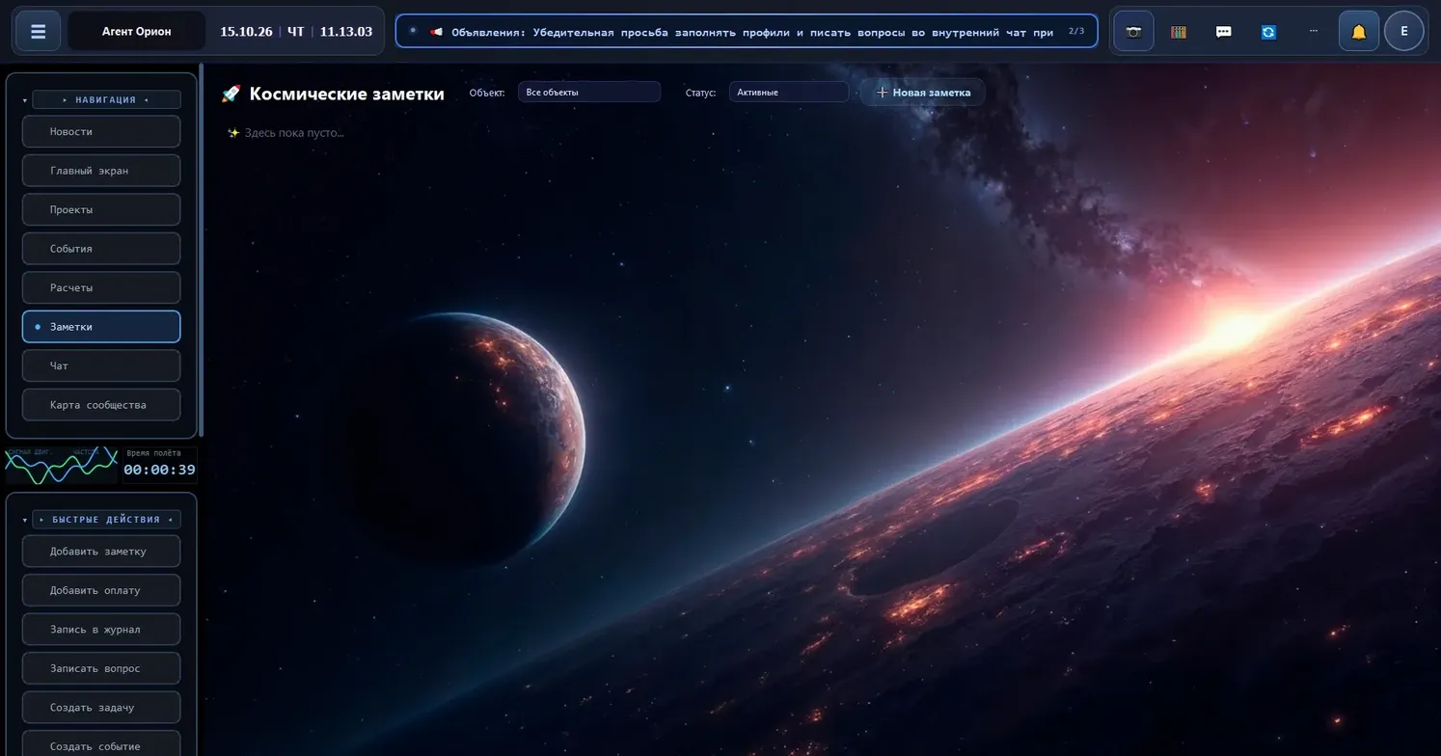
Task: Open События section
Action: [101, 249]
